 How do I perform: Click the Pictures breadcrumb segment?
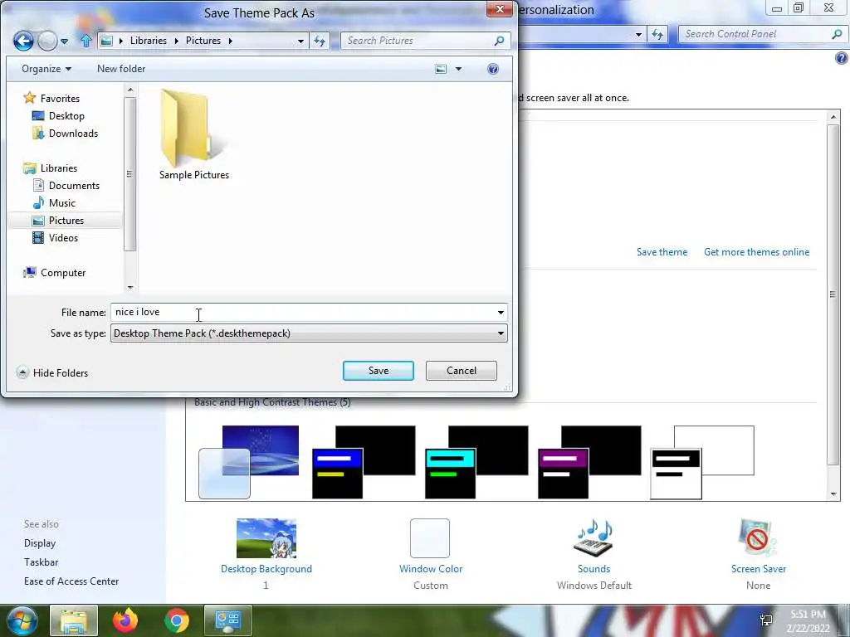click(x=203, y=41)
